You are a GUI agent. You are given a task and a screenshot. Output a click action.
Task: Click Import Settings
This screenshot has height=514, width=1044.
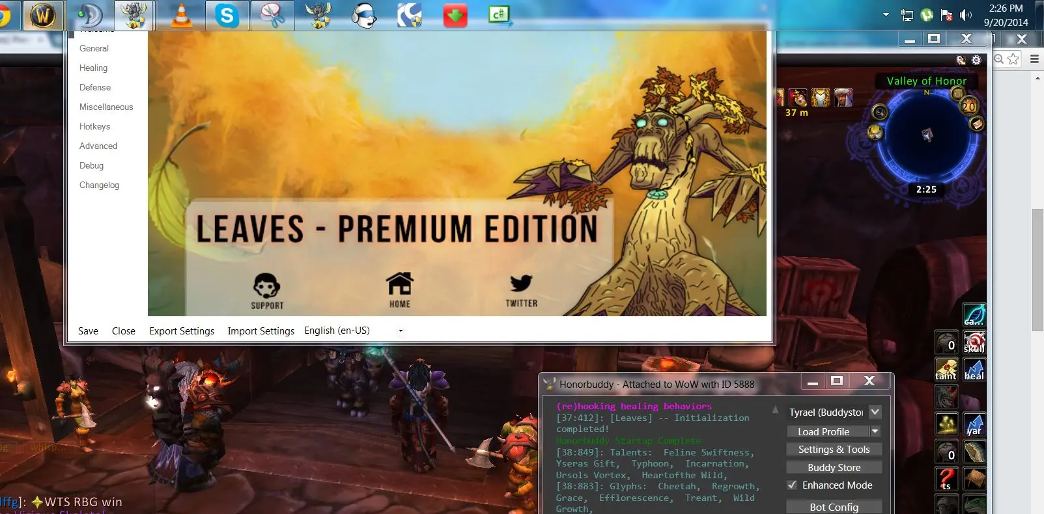tap(261, 331)
